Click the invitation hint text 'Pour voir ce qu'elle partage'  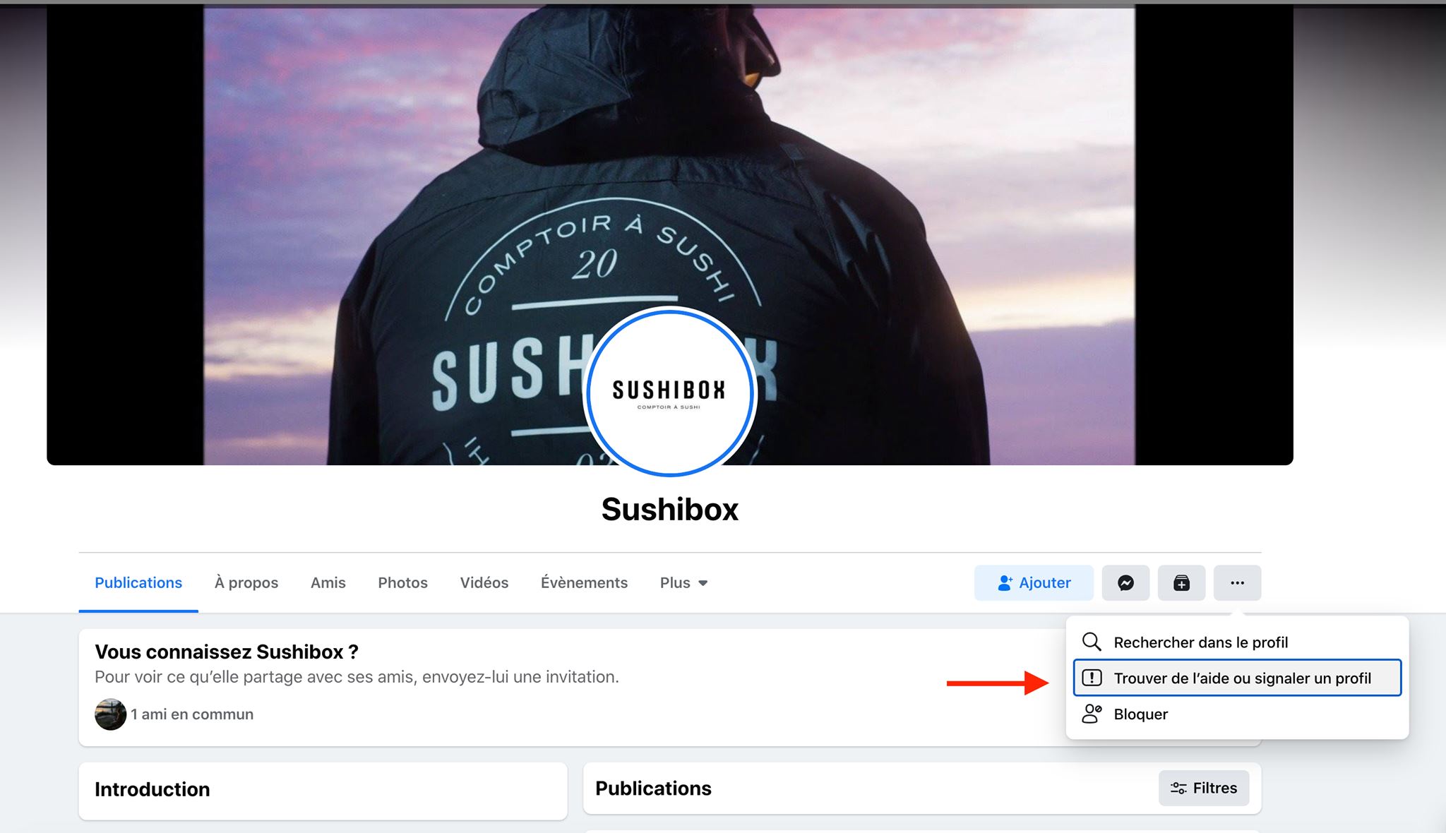coord(357,676)
